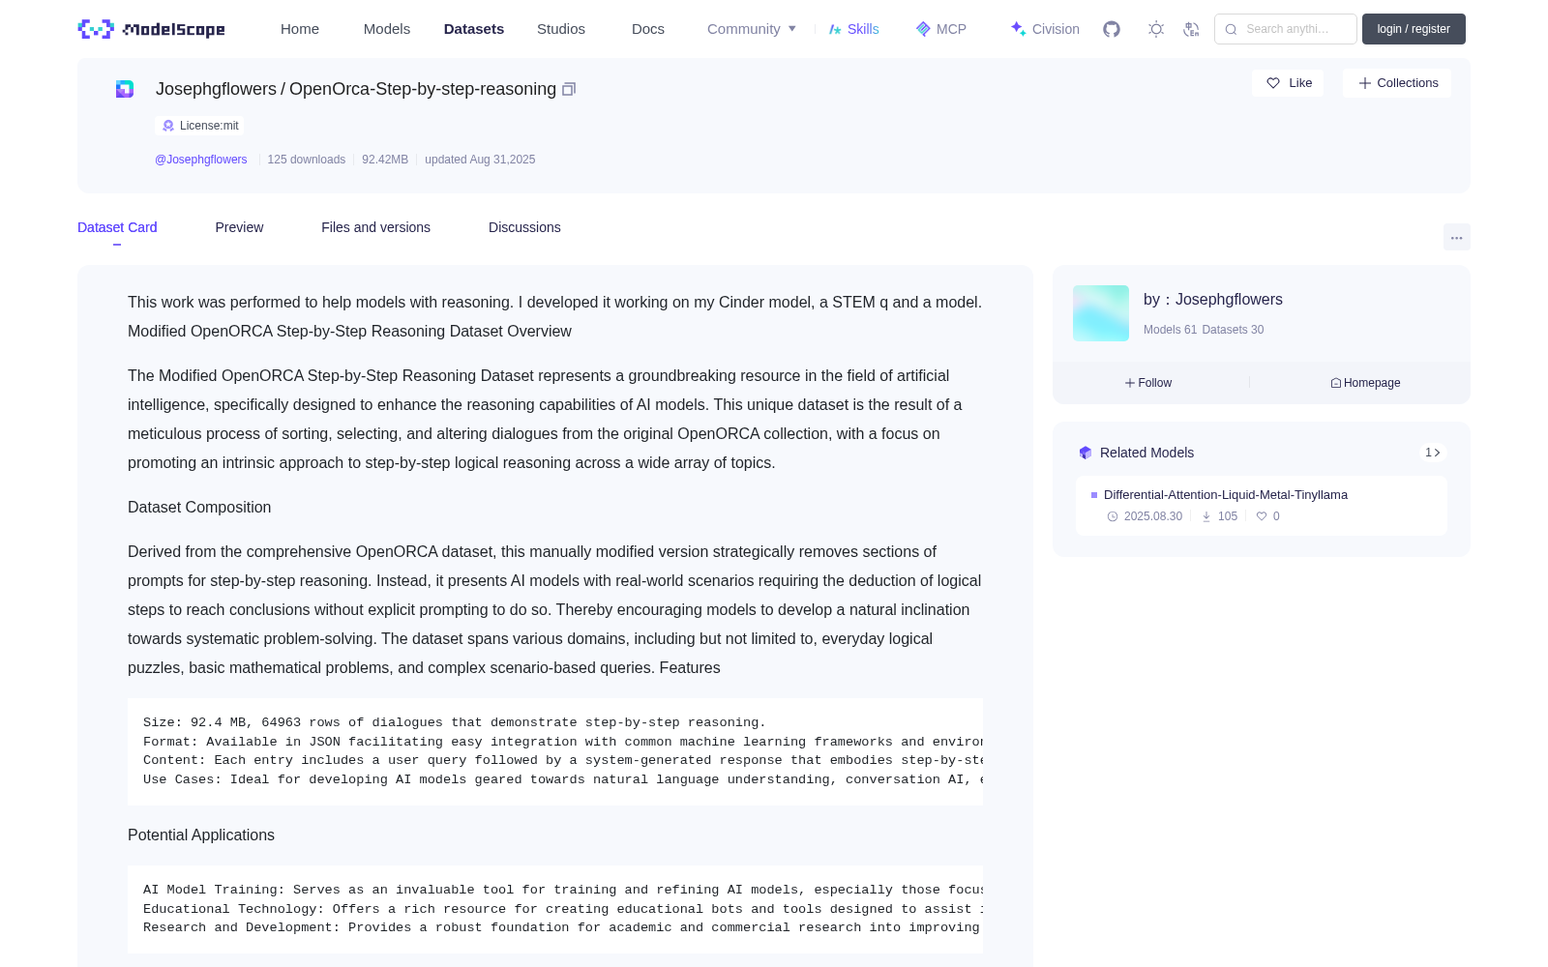Go to the Datasets nav item
Screen dimensions: 1548x967
coord(474,29)
